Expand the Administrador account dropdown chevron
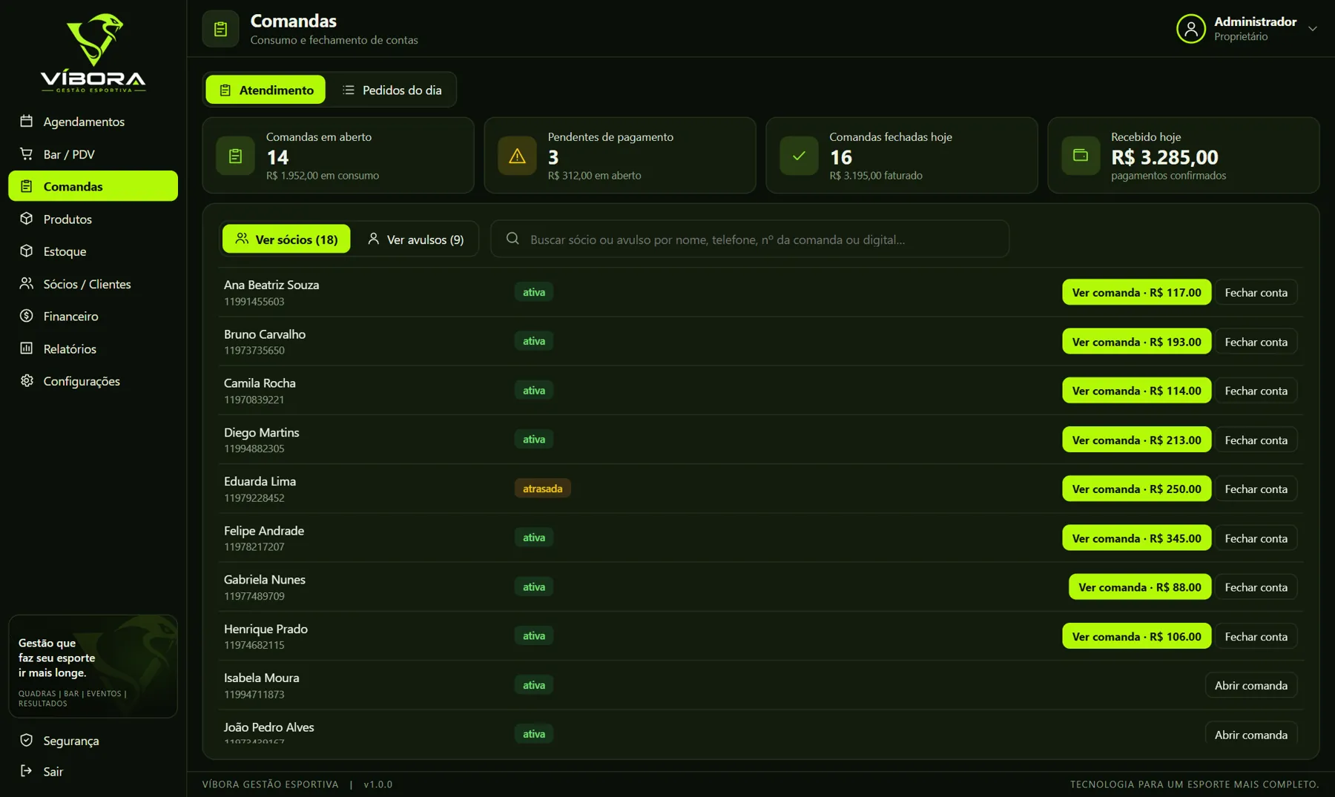 pyautogui.click(x=1312, y=29)
